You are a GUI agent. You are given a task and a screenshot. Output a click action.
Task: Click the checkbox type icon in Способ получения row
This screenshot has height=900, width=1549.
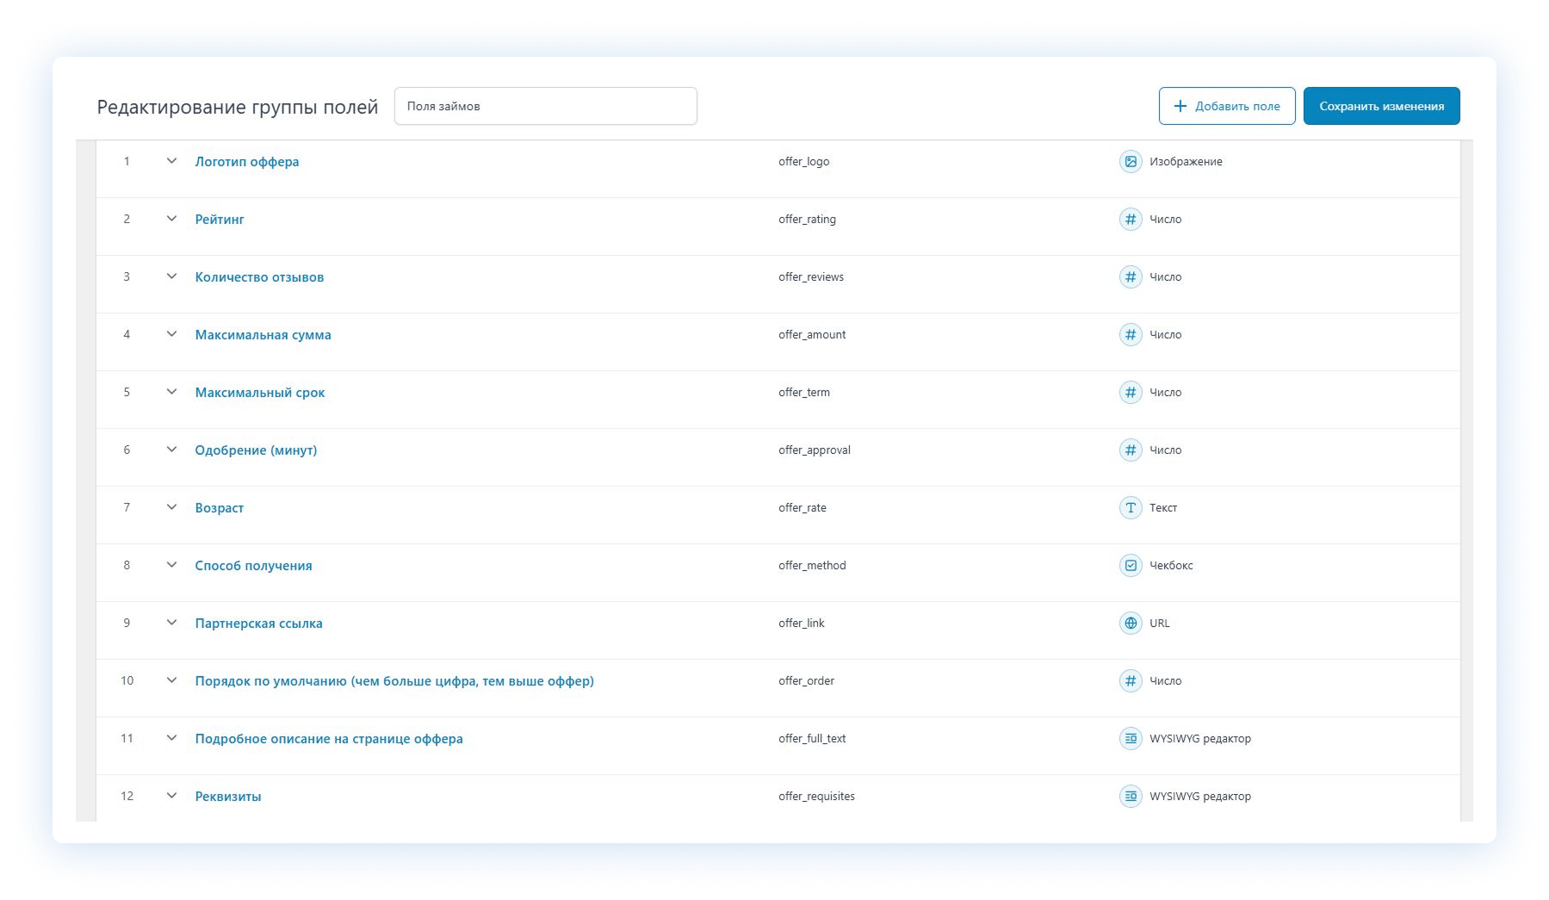click(1131, 566)
